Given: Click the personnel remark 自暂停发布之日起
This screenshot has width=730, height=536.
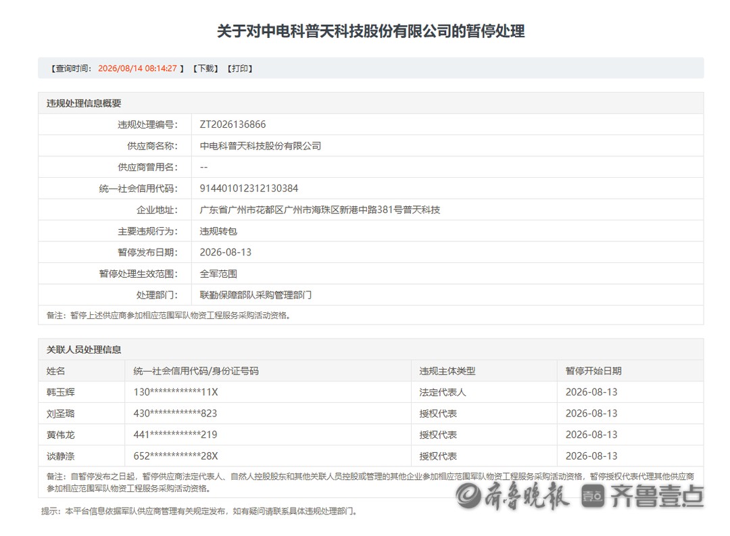Looking at the screenshot, I should point(370,483).
